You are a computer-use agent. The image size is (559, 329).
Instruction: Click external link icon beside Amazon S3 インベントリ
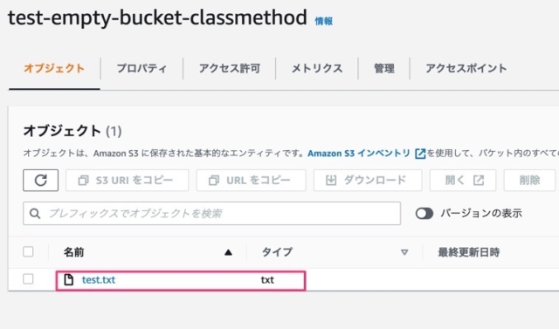tap(420, 154)
